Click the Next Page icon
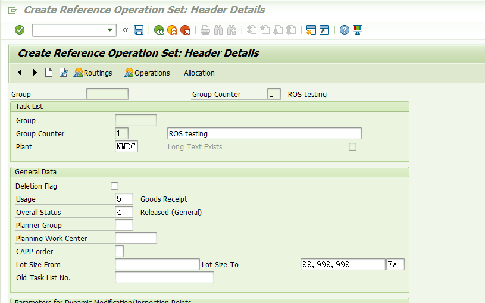485x303 pixels. point(278,30)
